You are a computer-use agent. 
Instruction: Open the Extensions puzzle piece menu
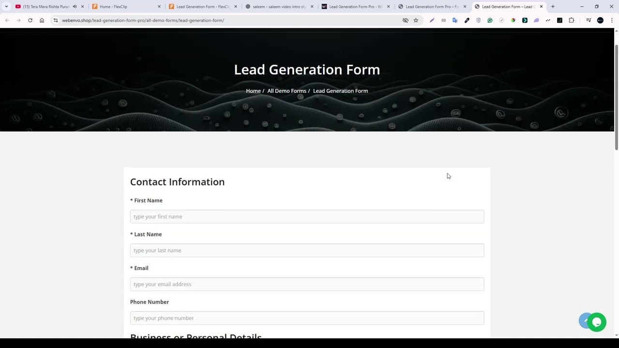572,20
